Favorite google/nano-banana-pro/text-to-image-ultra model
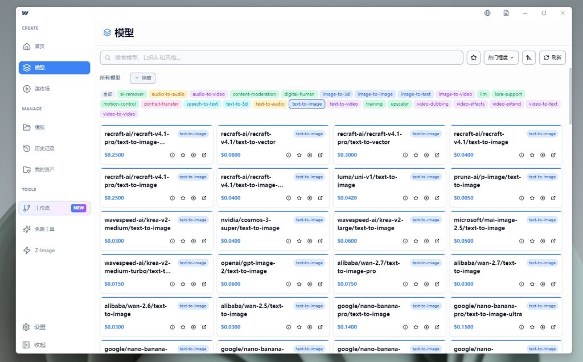583x362 pixels. (532, 327)
